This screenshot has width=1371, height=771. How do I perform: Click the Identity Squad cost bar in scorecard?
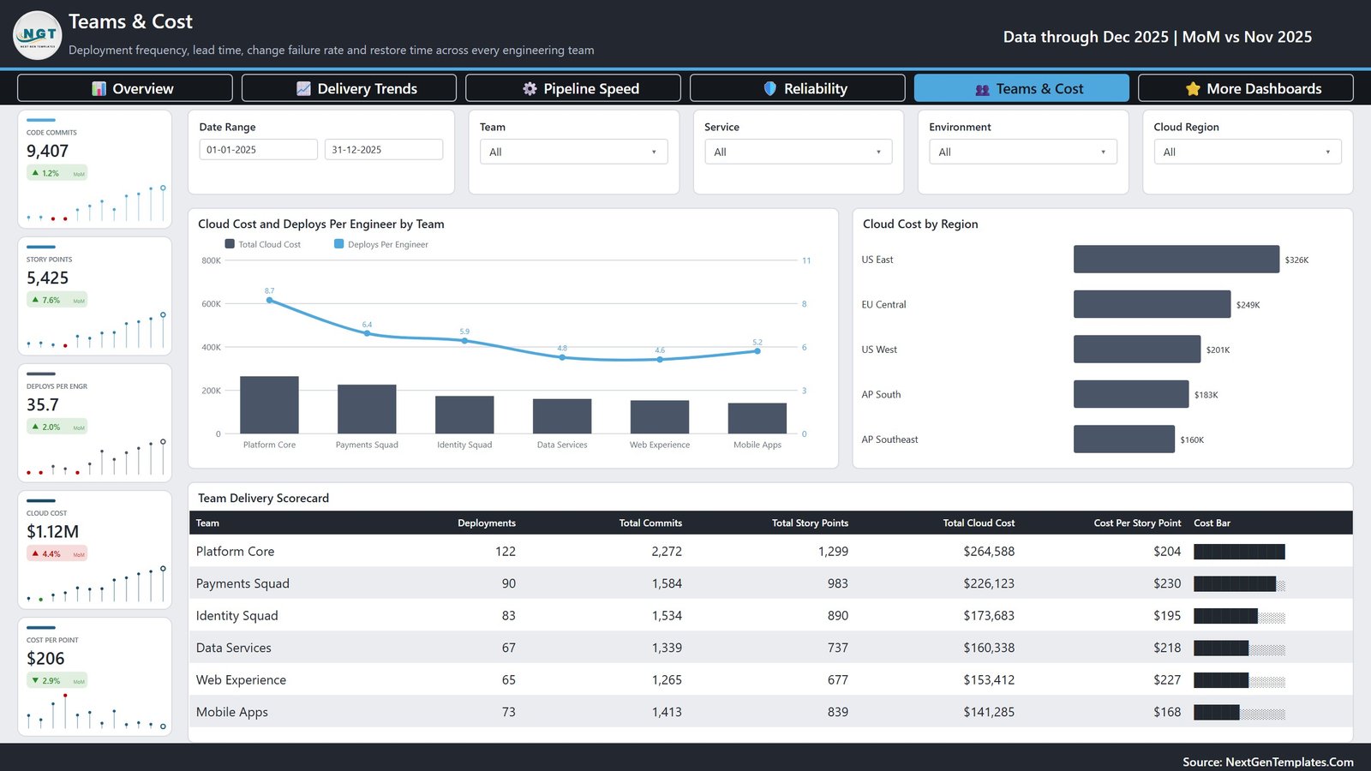click(1239, 616)
